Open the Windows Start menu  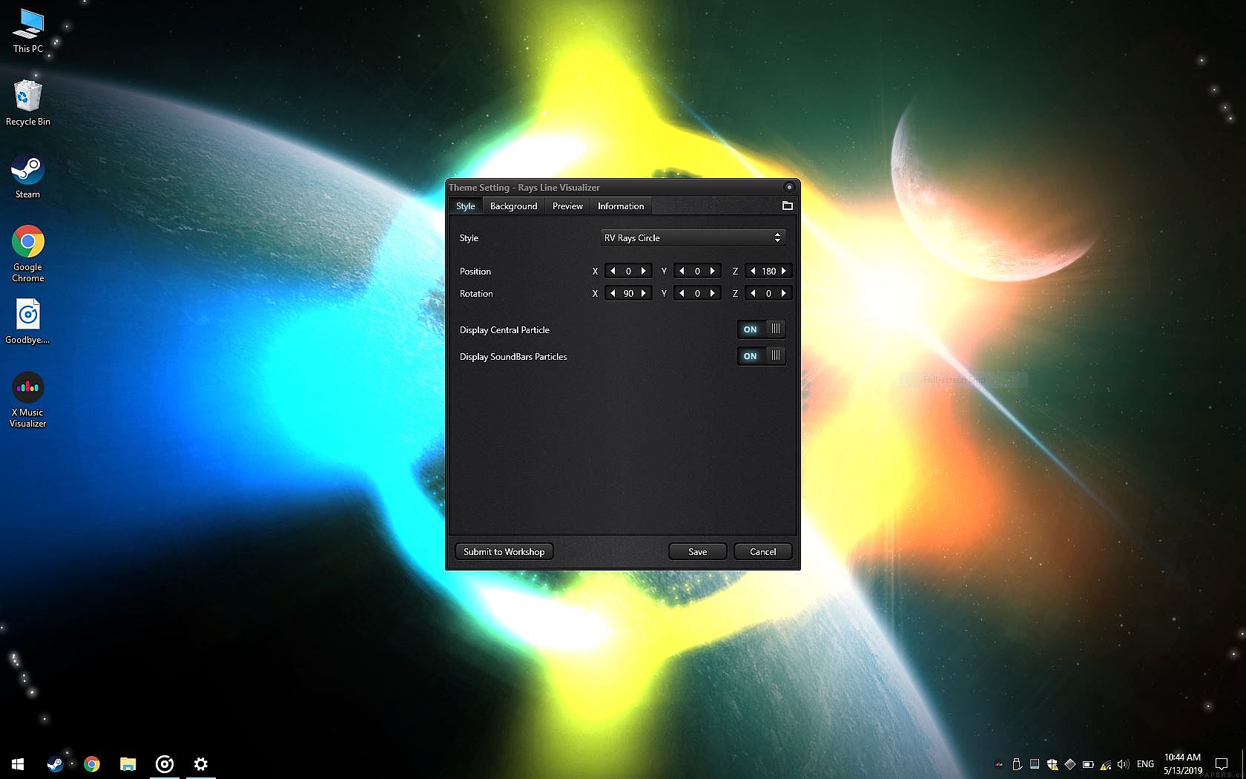click(19, 763)
